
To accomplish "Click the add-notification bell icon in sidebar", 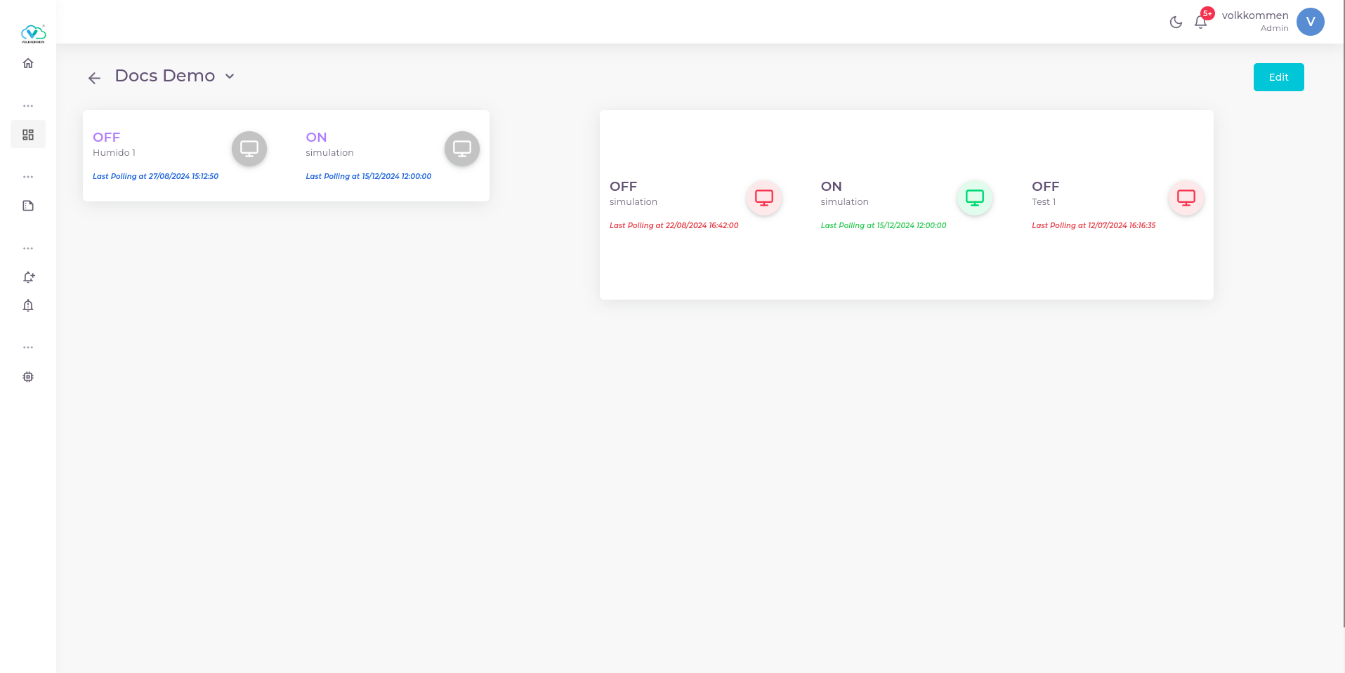I will point(28,277).
